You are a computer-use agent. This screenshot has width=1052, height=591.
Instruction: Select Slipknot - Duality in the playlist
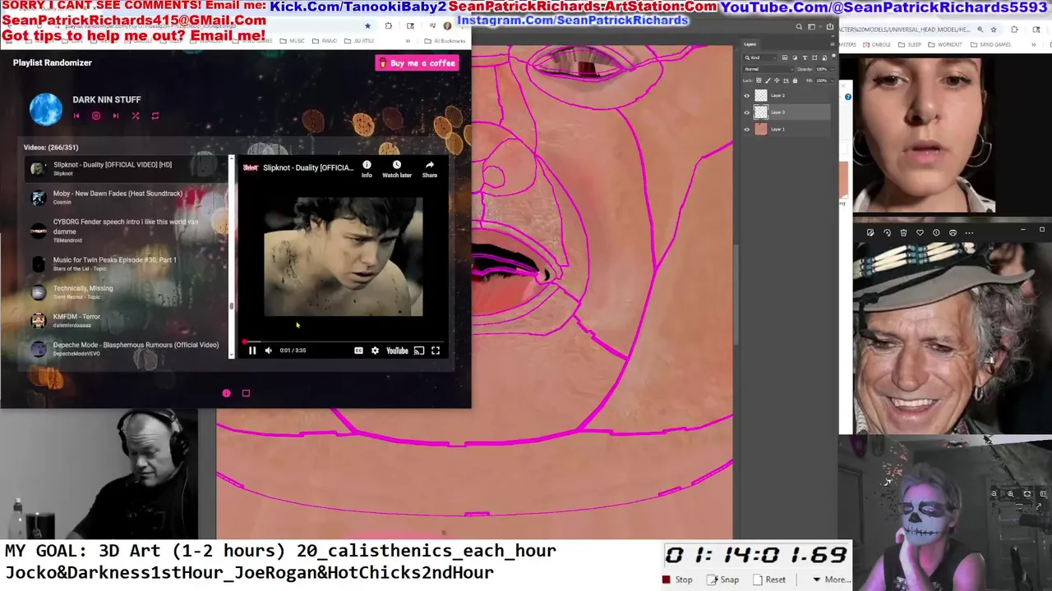(x=127, y=168)
